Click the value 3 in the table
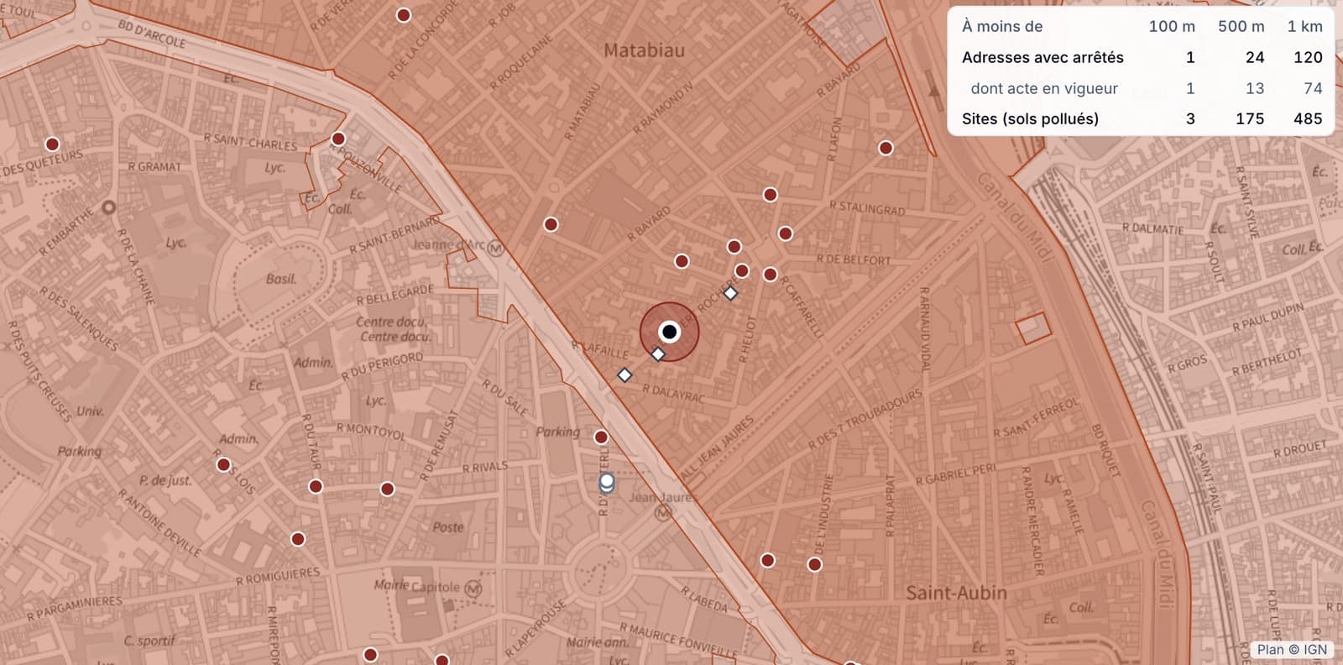The width and height of the screenshot is (1343, 665). point(1190,118)
